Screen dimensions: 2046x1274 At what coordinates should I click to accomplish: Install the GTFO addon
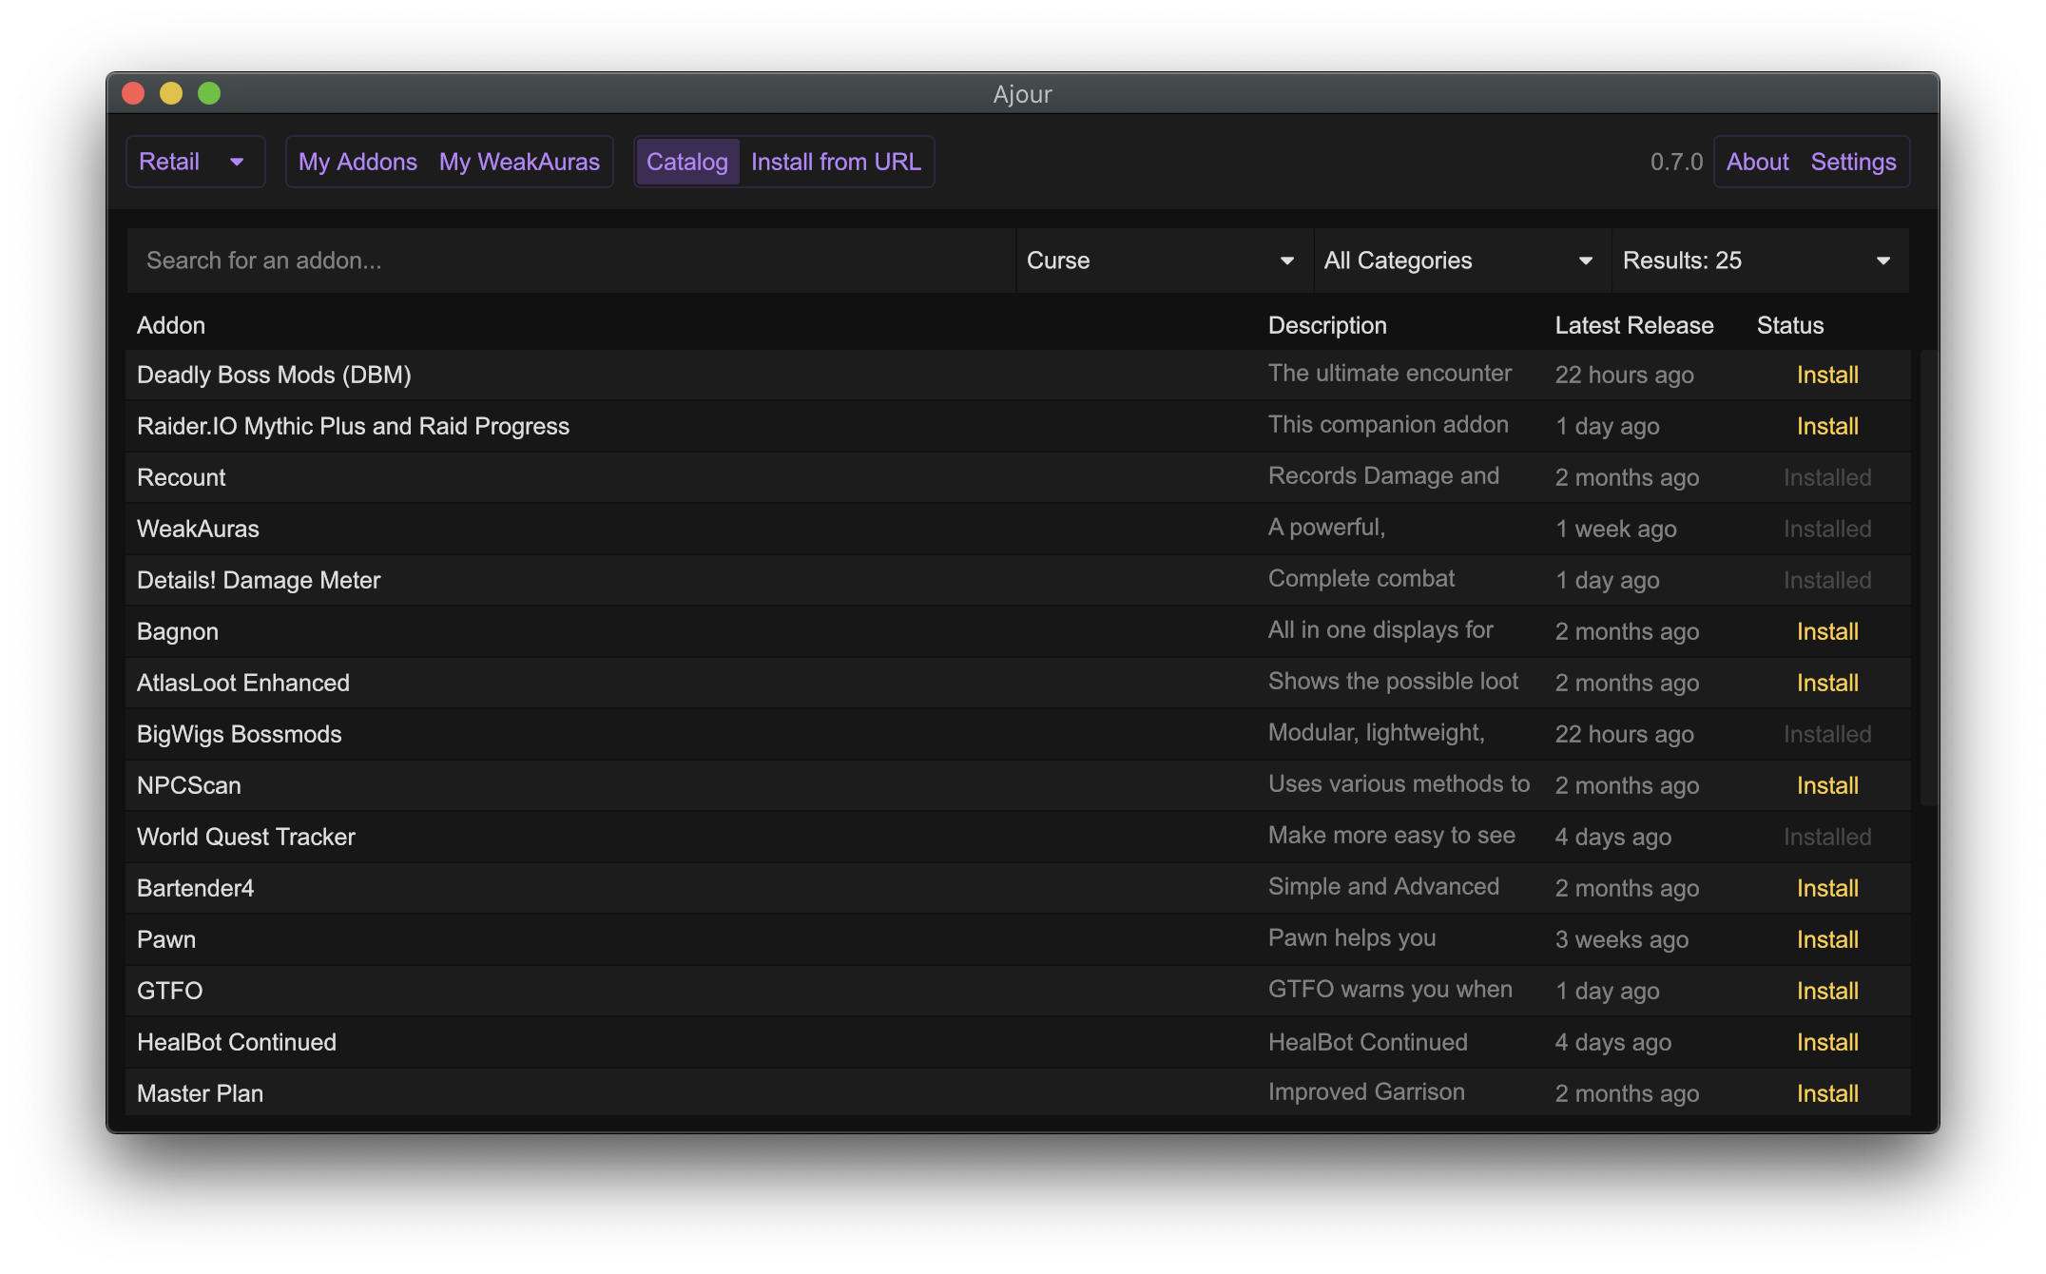coord(1826,991)
